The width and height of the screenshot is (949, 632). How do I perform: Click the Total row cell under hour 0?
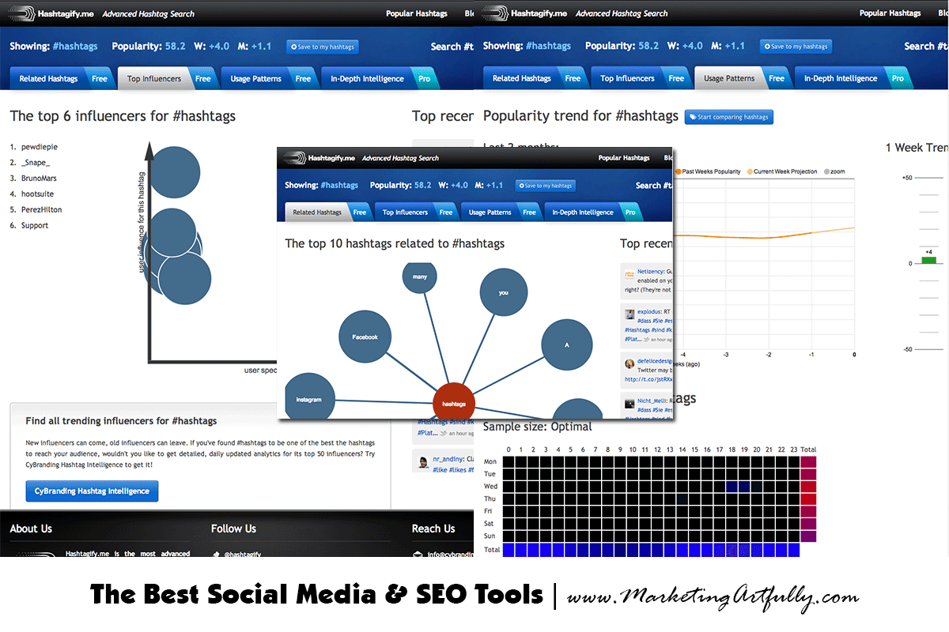pyautogui.click(x=509, y=550)
